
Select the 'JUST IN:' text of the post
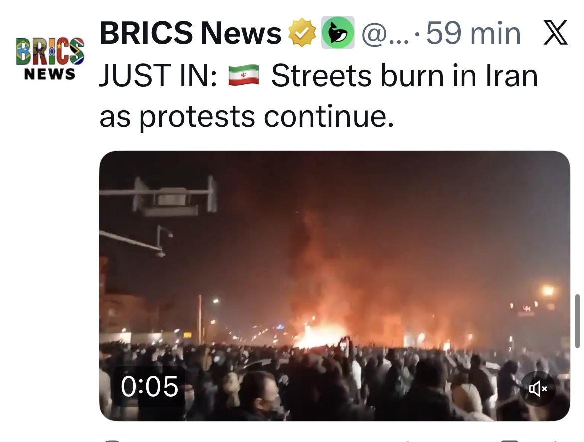[x=158, y=76]
